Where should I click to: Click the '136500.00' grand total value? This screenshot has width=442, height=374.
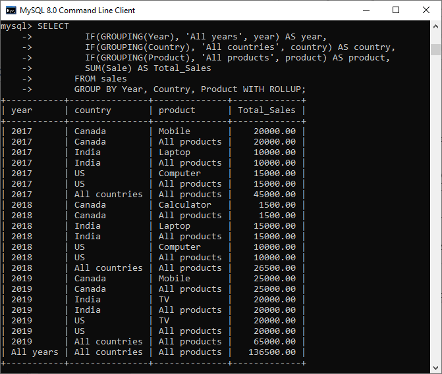(272, 352)
